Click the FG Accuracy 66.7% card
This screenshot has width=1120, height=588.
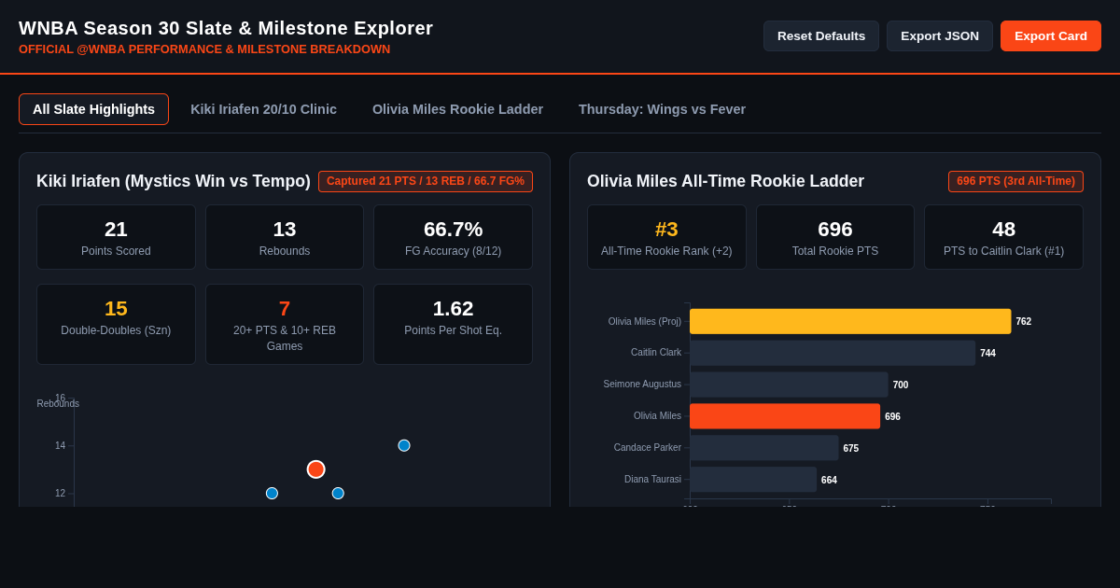tap(453, 237)
